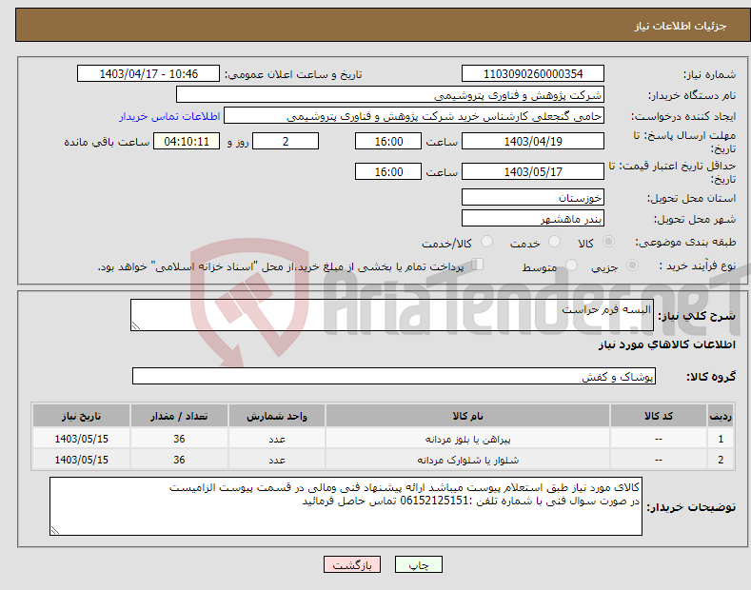Screen dimensions: 751x590
Task: Click the delivery city field بندر ماهشهر
Action: click(533, 218)
